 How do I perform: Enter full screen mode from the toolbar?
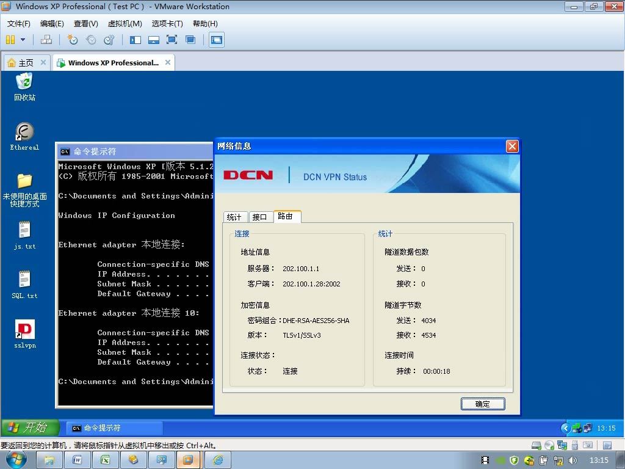click(172, 40)
